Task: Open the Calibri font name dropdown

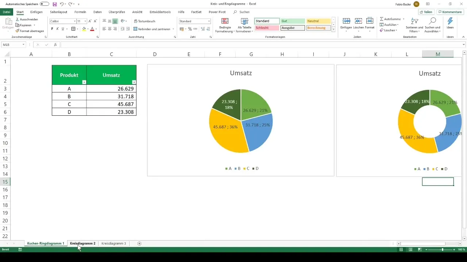Action: pyautogui.click(x=74, y=21)
